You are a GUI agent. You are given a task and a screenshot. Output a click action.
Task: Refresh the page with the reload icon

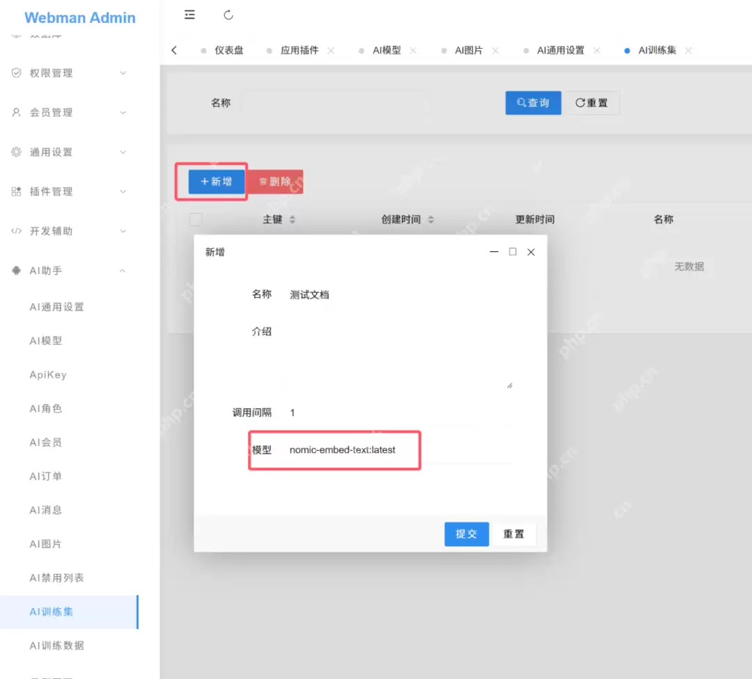tap(228, 15)
